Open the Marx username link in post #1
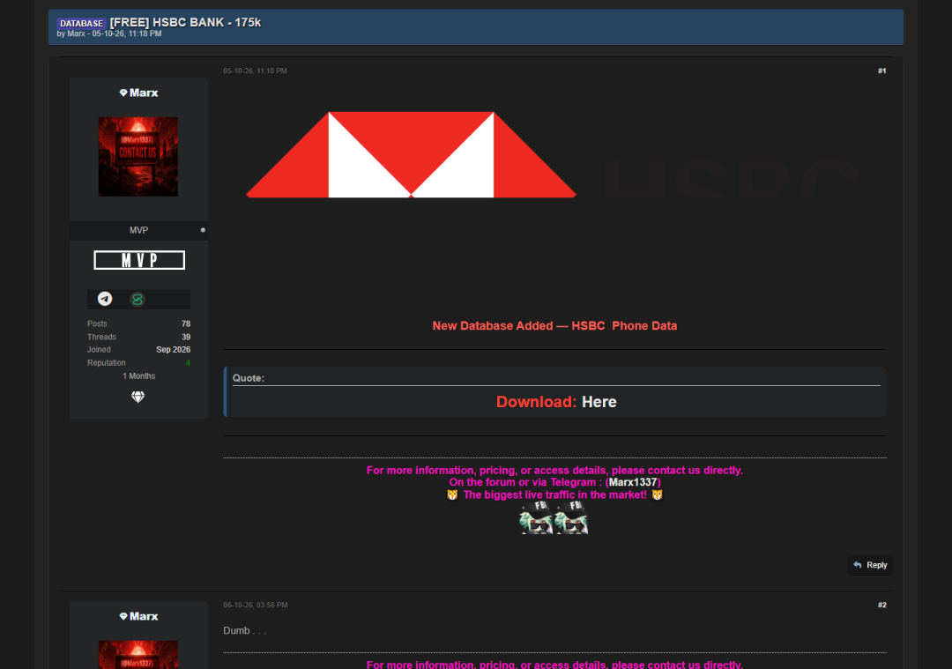Screen dimensions: 952x669 pyautogui.click(x=144, y=93)
